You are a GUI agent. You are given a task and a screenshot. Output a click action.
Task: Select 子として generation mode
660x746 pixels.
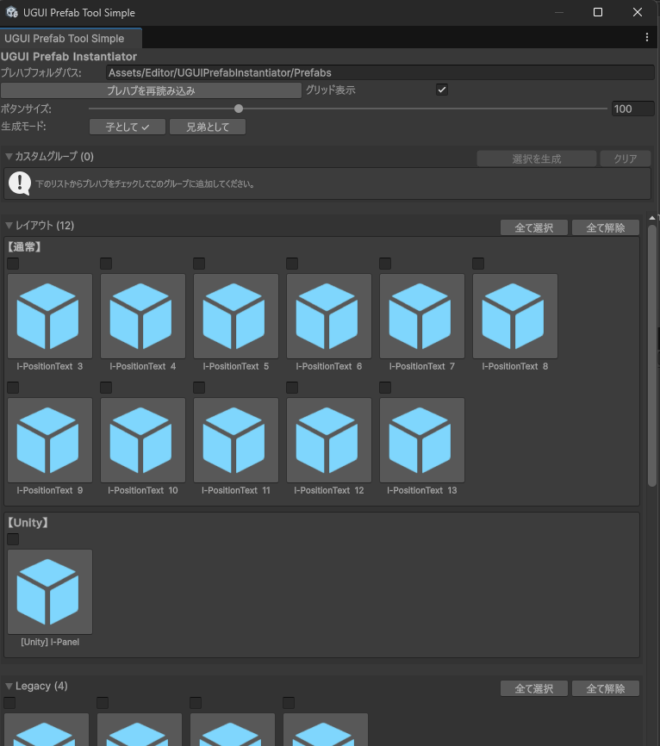tap(128, 127)
